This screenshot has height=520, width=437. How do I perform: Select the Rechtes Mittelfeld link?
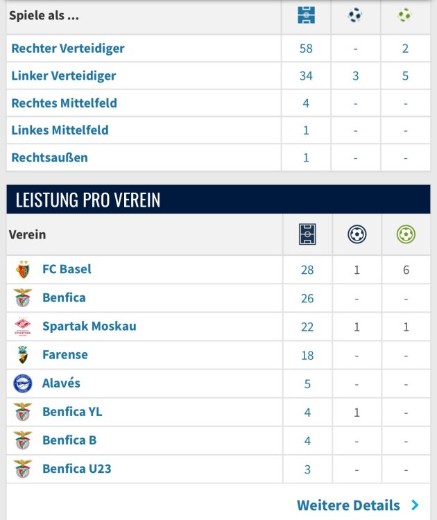point(64,103)
